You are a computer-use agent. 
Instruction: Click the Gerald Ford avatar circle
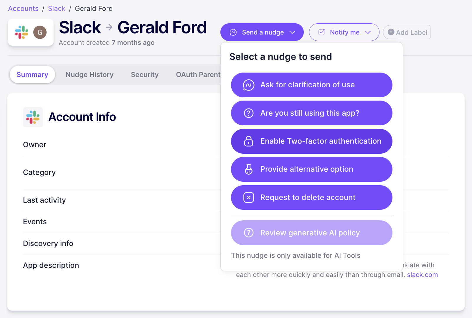(40, 32)
